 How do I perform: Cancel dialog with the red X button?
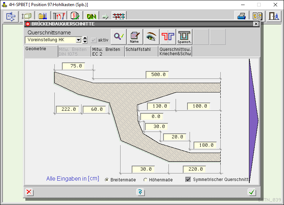tap(29, 192)
